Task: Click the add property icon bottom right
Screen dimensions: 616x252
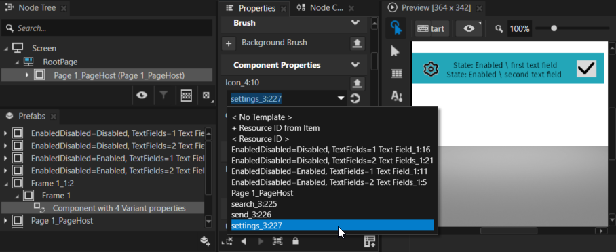Action: pyautogui.click(x=370, y=241)
